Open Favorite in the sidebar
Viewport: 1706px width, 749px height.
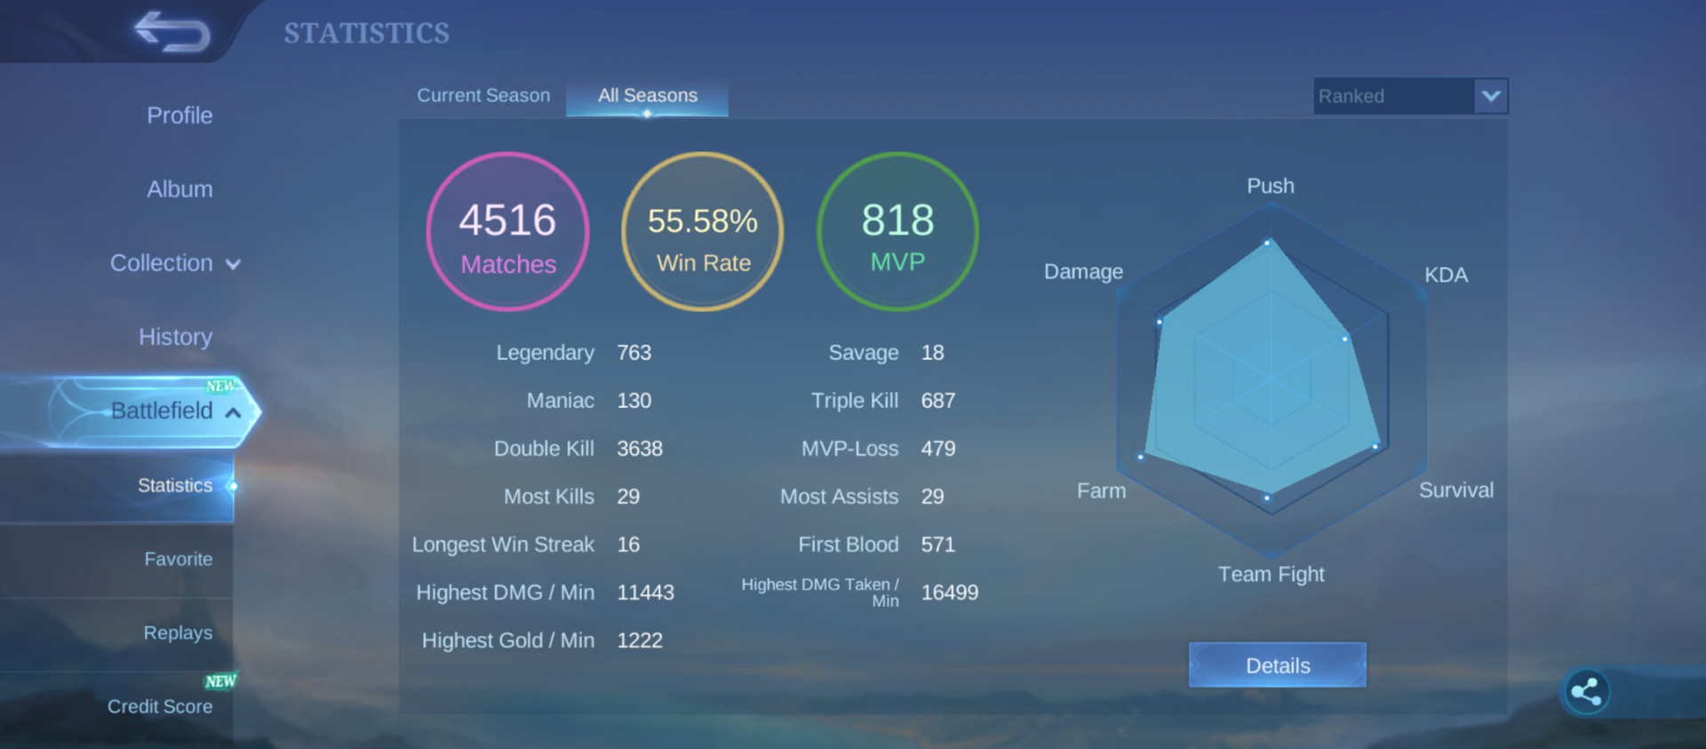(179, 559)
